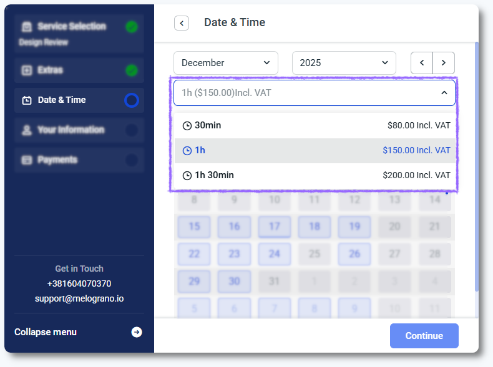Viewport: 493px width, 367px height.
Task: Open the 2025 year dropdown
Action: 344,63
